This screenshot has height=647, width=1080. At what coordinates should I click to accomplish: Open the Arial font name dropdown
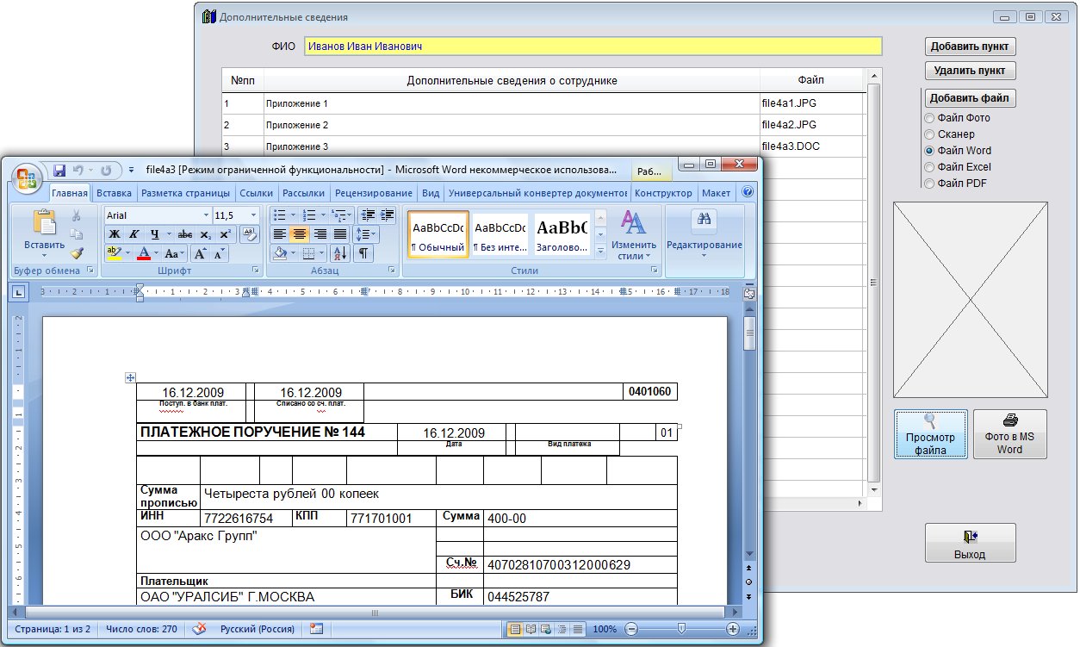(206, 215)
